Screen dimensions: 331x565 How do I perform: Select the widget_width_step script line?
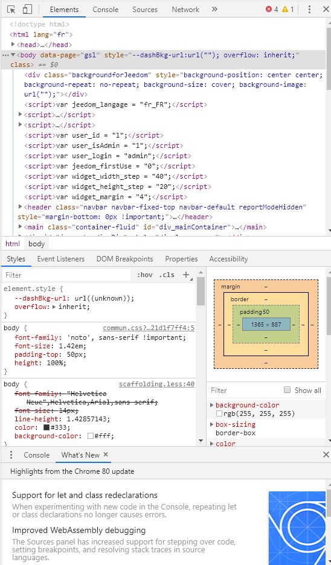(x=116, y=176)
